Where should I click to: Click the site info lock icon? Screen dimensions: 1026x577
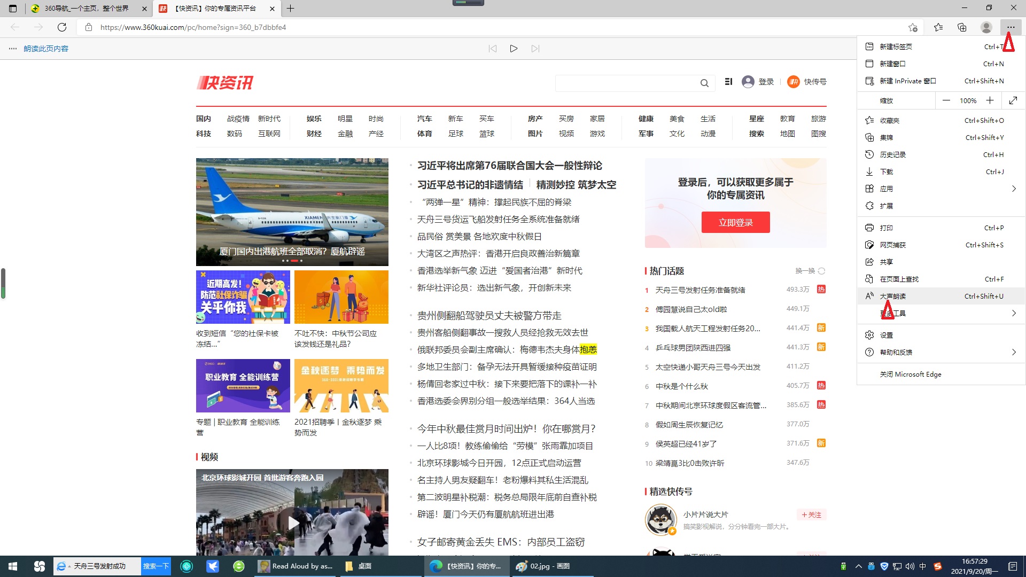tap(89, 27)
